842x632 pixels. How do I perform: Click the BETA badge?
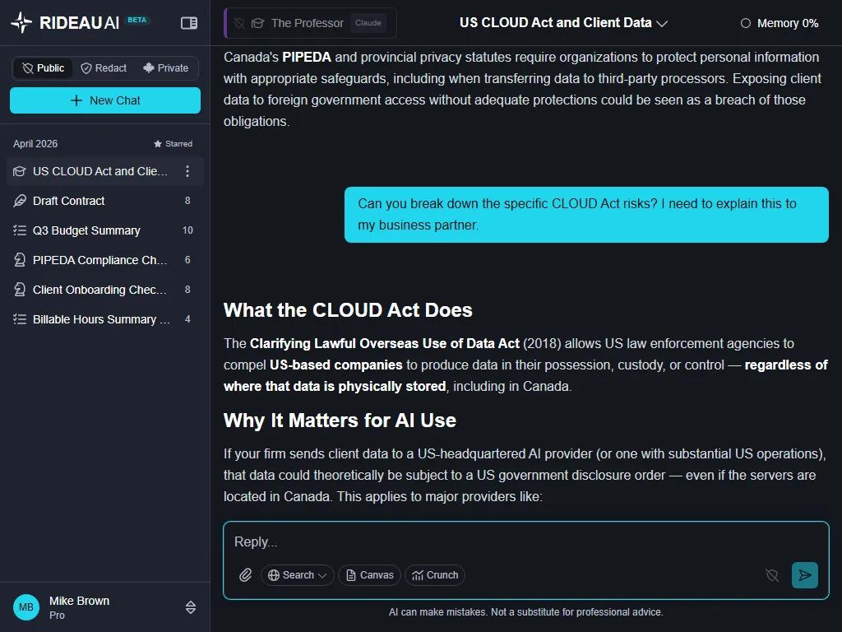137,20
